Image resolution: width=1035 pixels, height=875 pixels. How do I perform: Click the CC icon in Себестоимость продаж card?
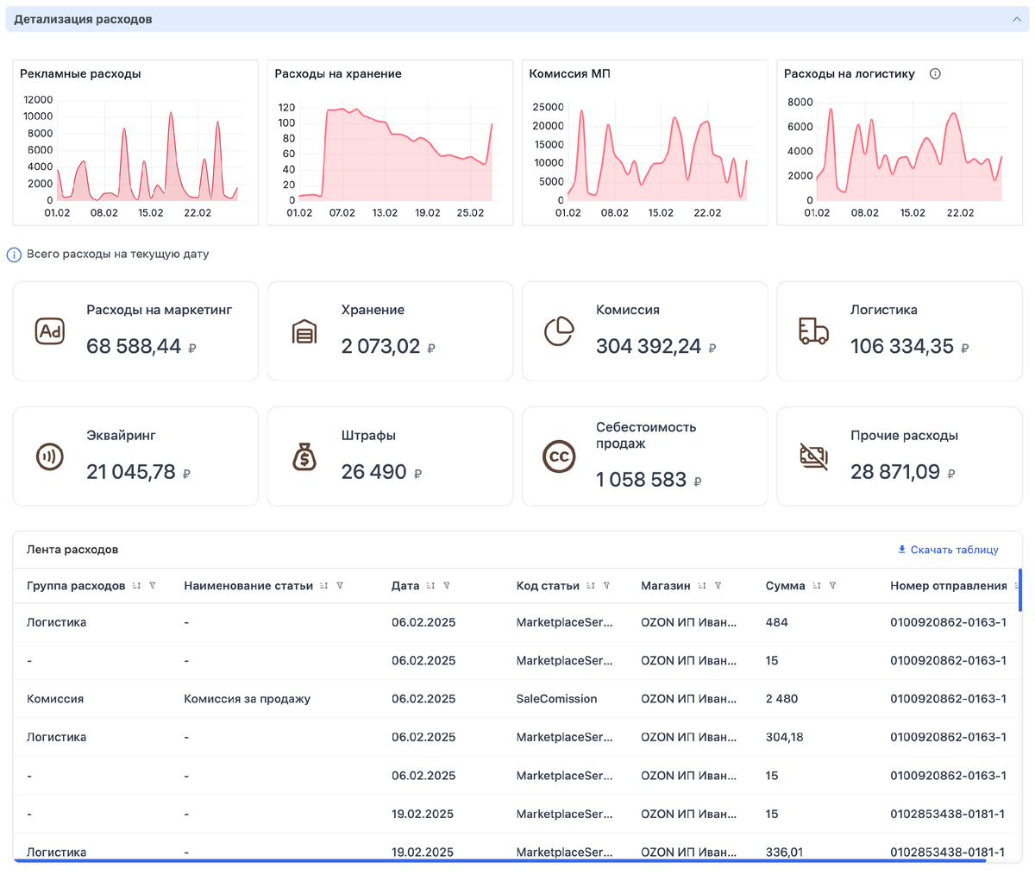559,456
